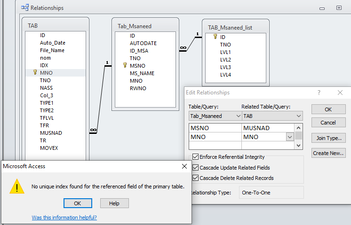
Task: Open the Join Type.. button
Action: coord(328,138)
